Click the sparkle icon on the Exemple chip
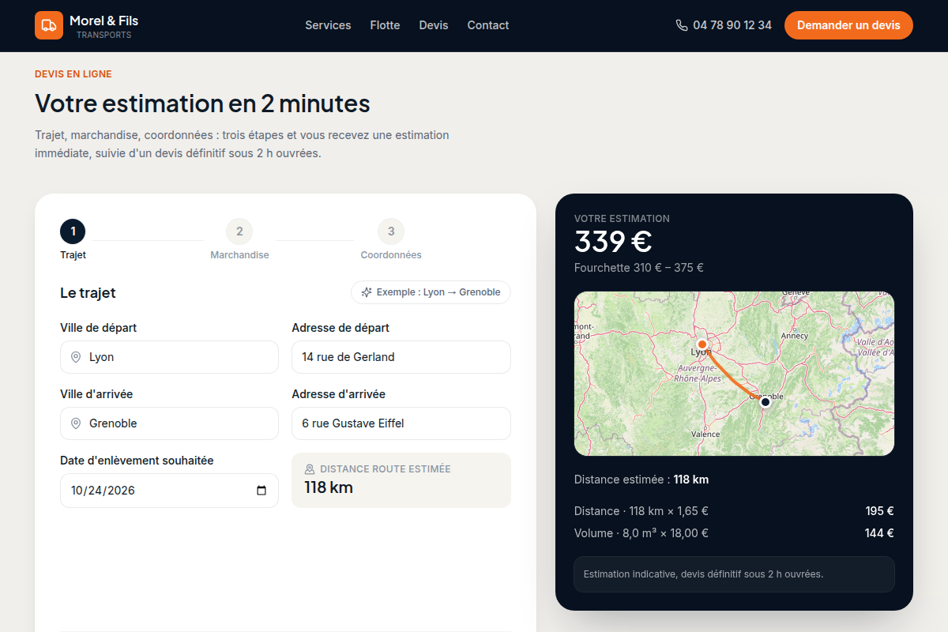 pos(367,292)
